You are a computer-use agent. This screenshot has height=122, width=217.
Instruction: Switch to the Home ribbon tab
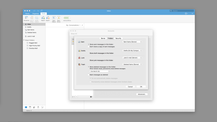[x=27, y=14]
